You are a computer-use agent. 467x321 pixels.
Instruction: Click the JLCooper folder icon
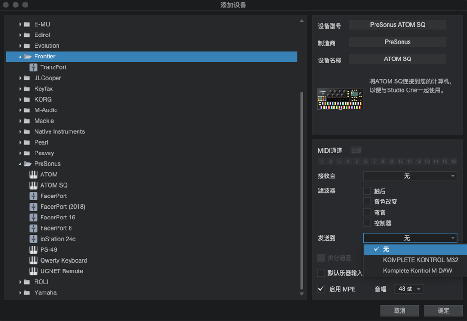27,78
